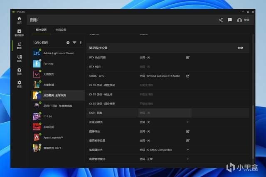Edit the RTX 动态亮丽 setting via pencil icon
Image resolution: width=266 pixels, height=177 pixels.
click(187, 58)
